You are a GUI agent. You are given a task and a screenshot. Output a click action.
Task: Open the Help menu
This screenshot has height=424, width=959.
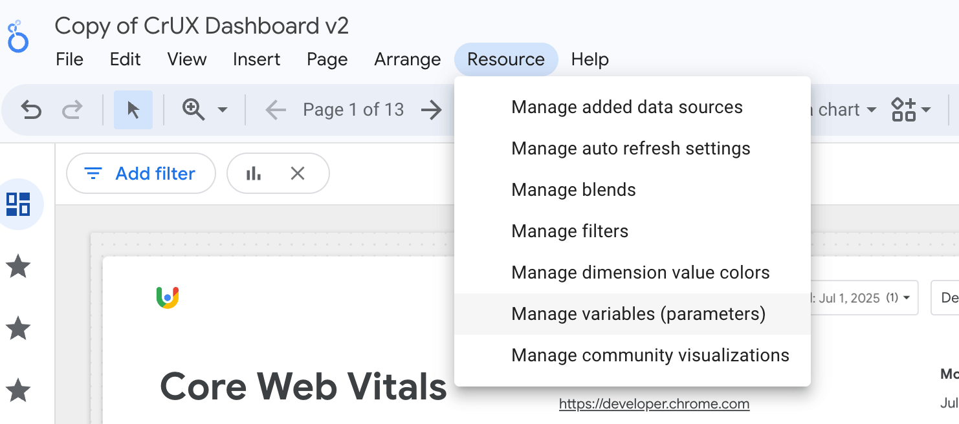pyautogui.click(x=590, y=59)
